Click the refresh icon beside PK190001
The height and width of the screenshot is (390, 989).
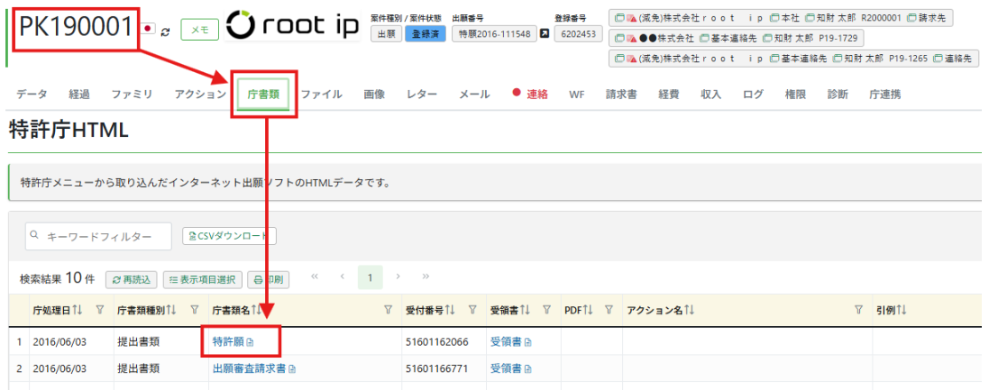(165, 31)
